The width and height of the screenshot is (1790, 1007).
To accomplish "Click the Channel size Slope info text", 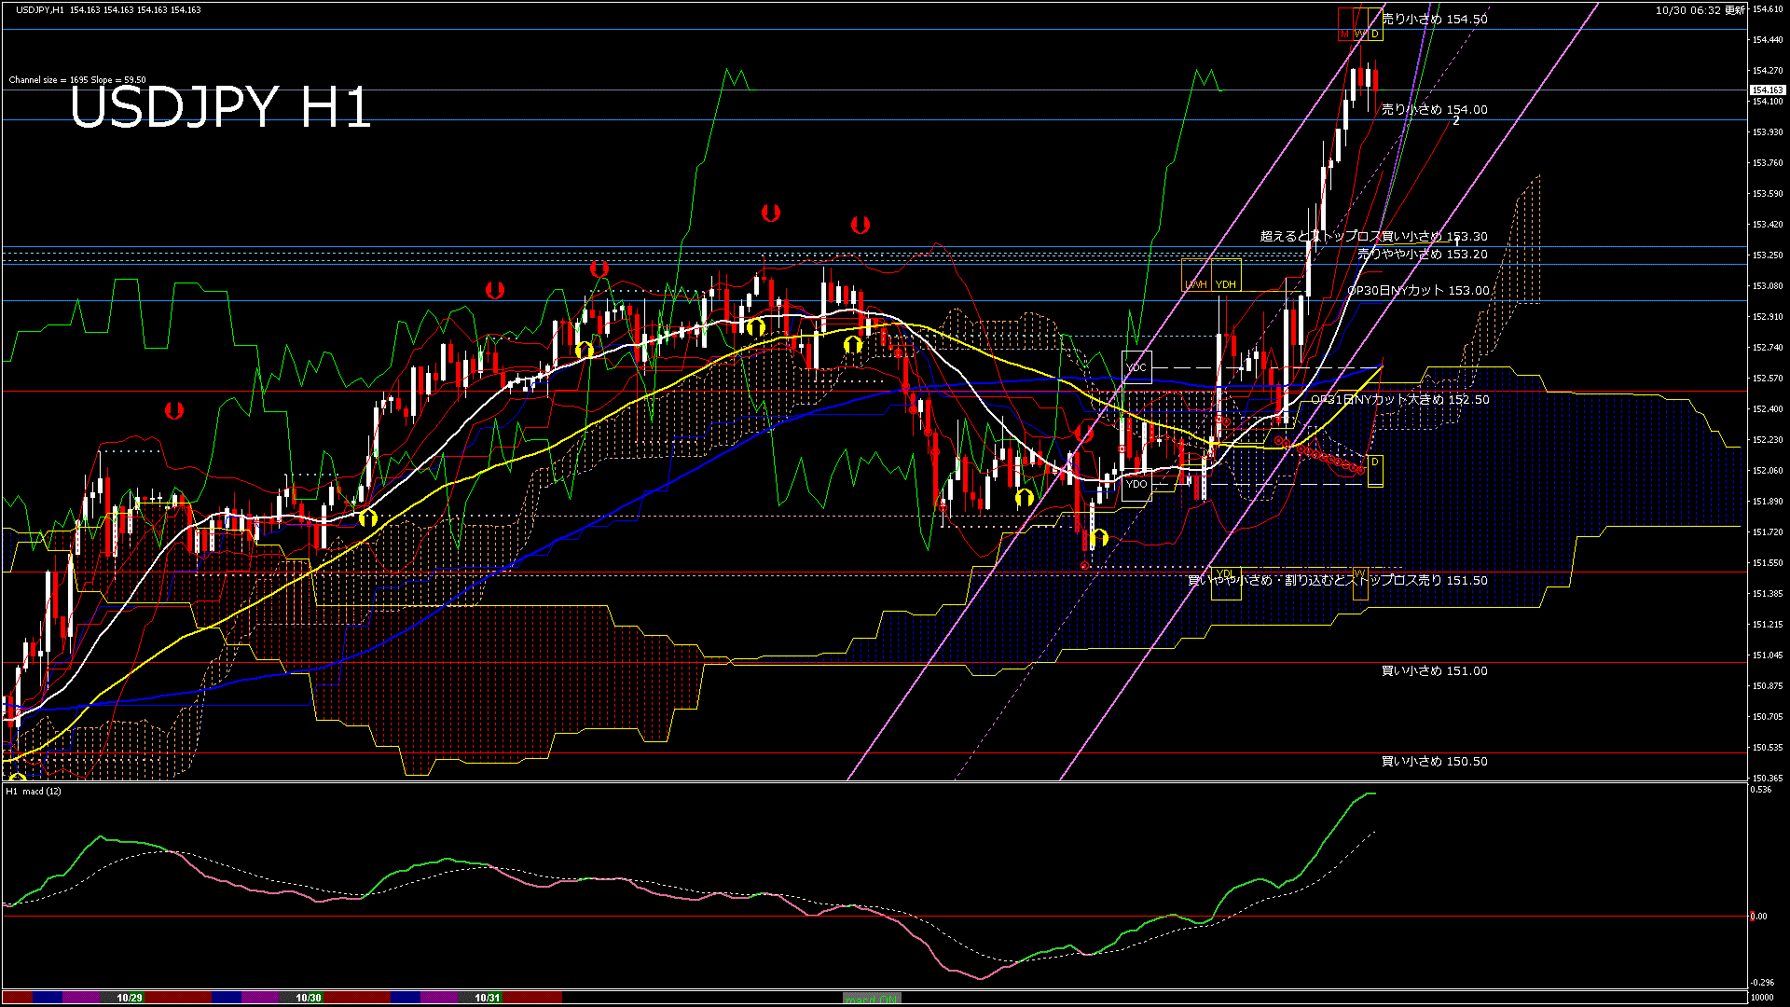I will coord(76,80).
